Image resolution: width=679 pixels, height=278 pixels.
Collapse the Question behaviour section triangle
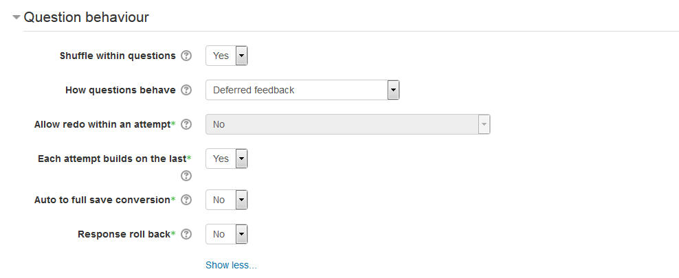(x=16, y=17)
